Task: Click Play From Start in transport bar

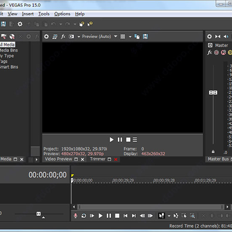Action: pyautogui.click(x=92, y=216)
